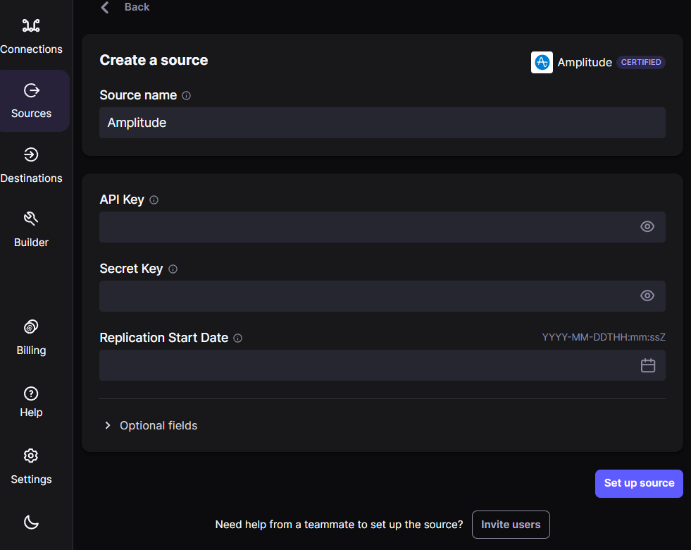Expand the Optional fields section

click(x=150, y=426)
